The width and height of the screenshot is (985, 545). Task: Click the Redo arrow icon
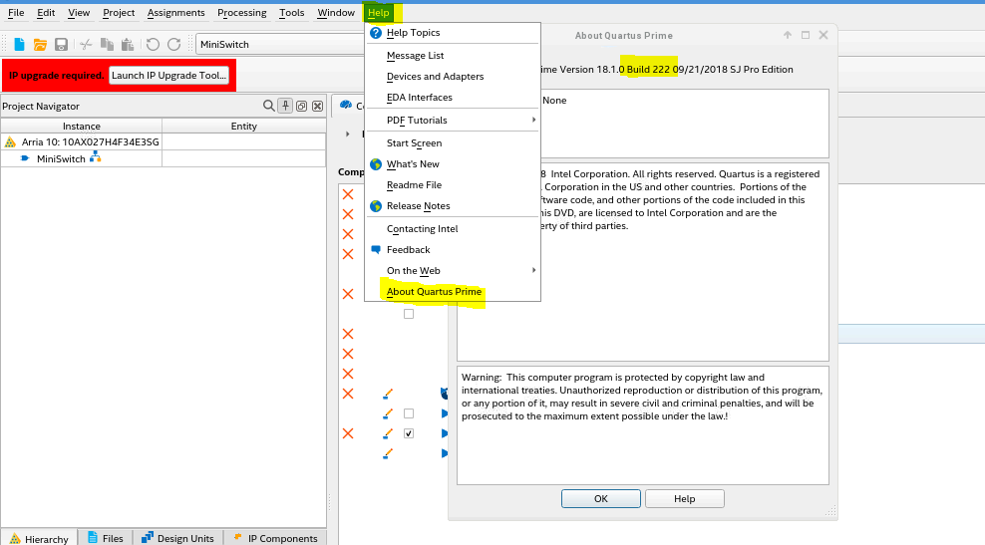[174, 44]
